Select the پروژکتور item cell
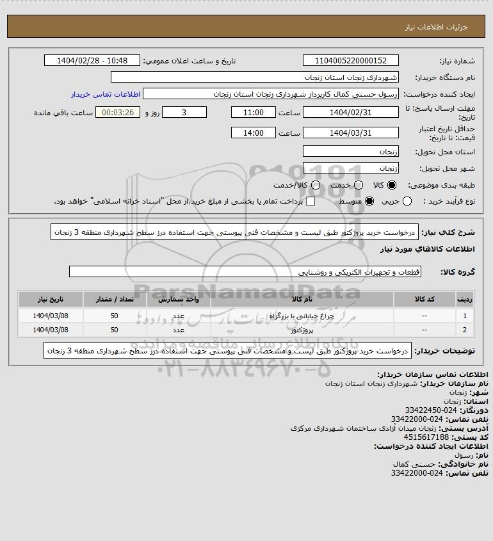The image size is (493, 541). coord(302,330)
